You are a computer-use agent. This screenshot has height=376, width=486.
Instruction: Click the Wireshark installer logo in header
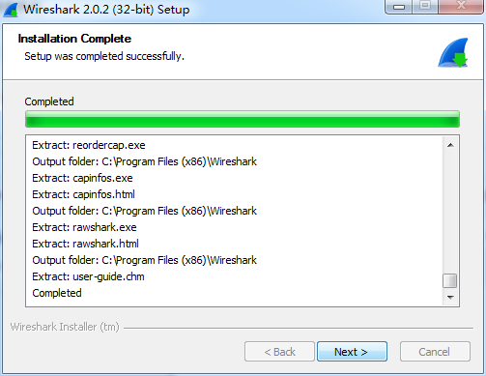[x=453, y=52]
